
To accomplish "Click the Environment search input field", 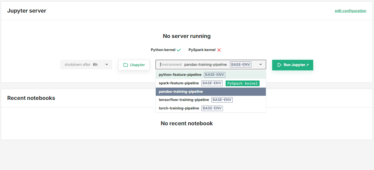I will click(170, 64).
